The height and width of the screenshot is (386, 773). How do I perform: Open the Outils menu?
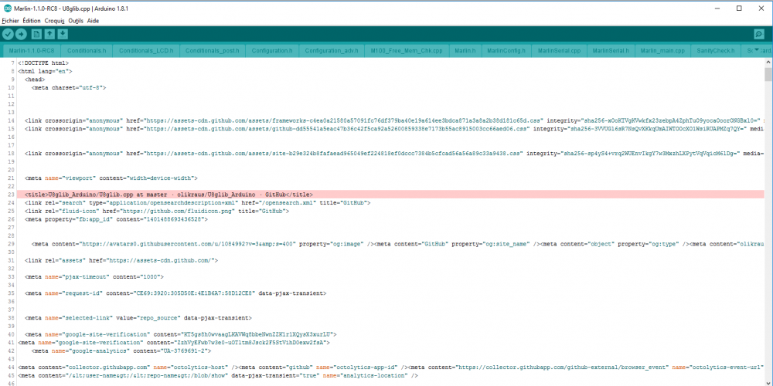coord(76,21)
